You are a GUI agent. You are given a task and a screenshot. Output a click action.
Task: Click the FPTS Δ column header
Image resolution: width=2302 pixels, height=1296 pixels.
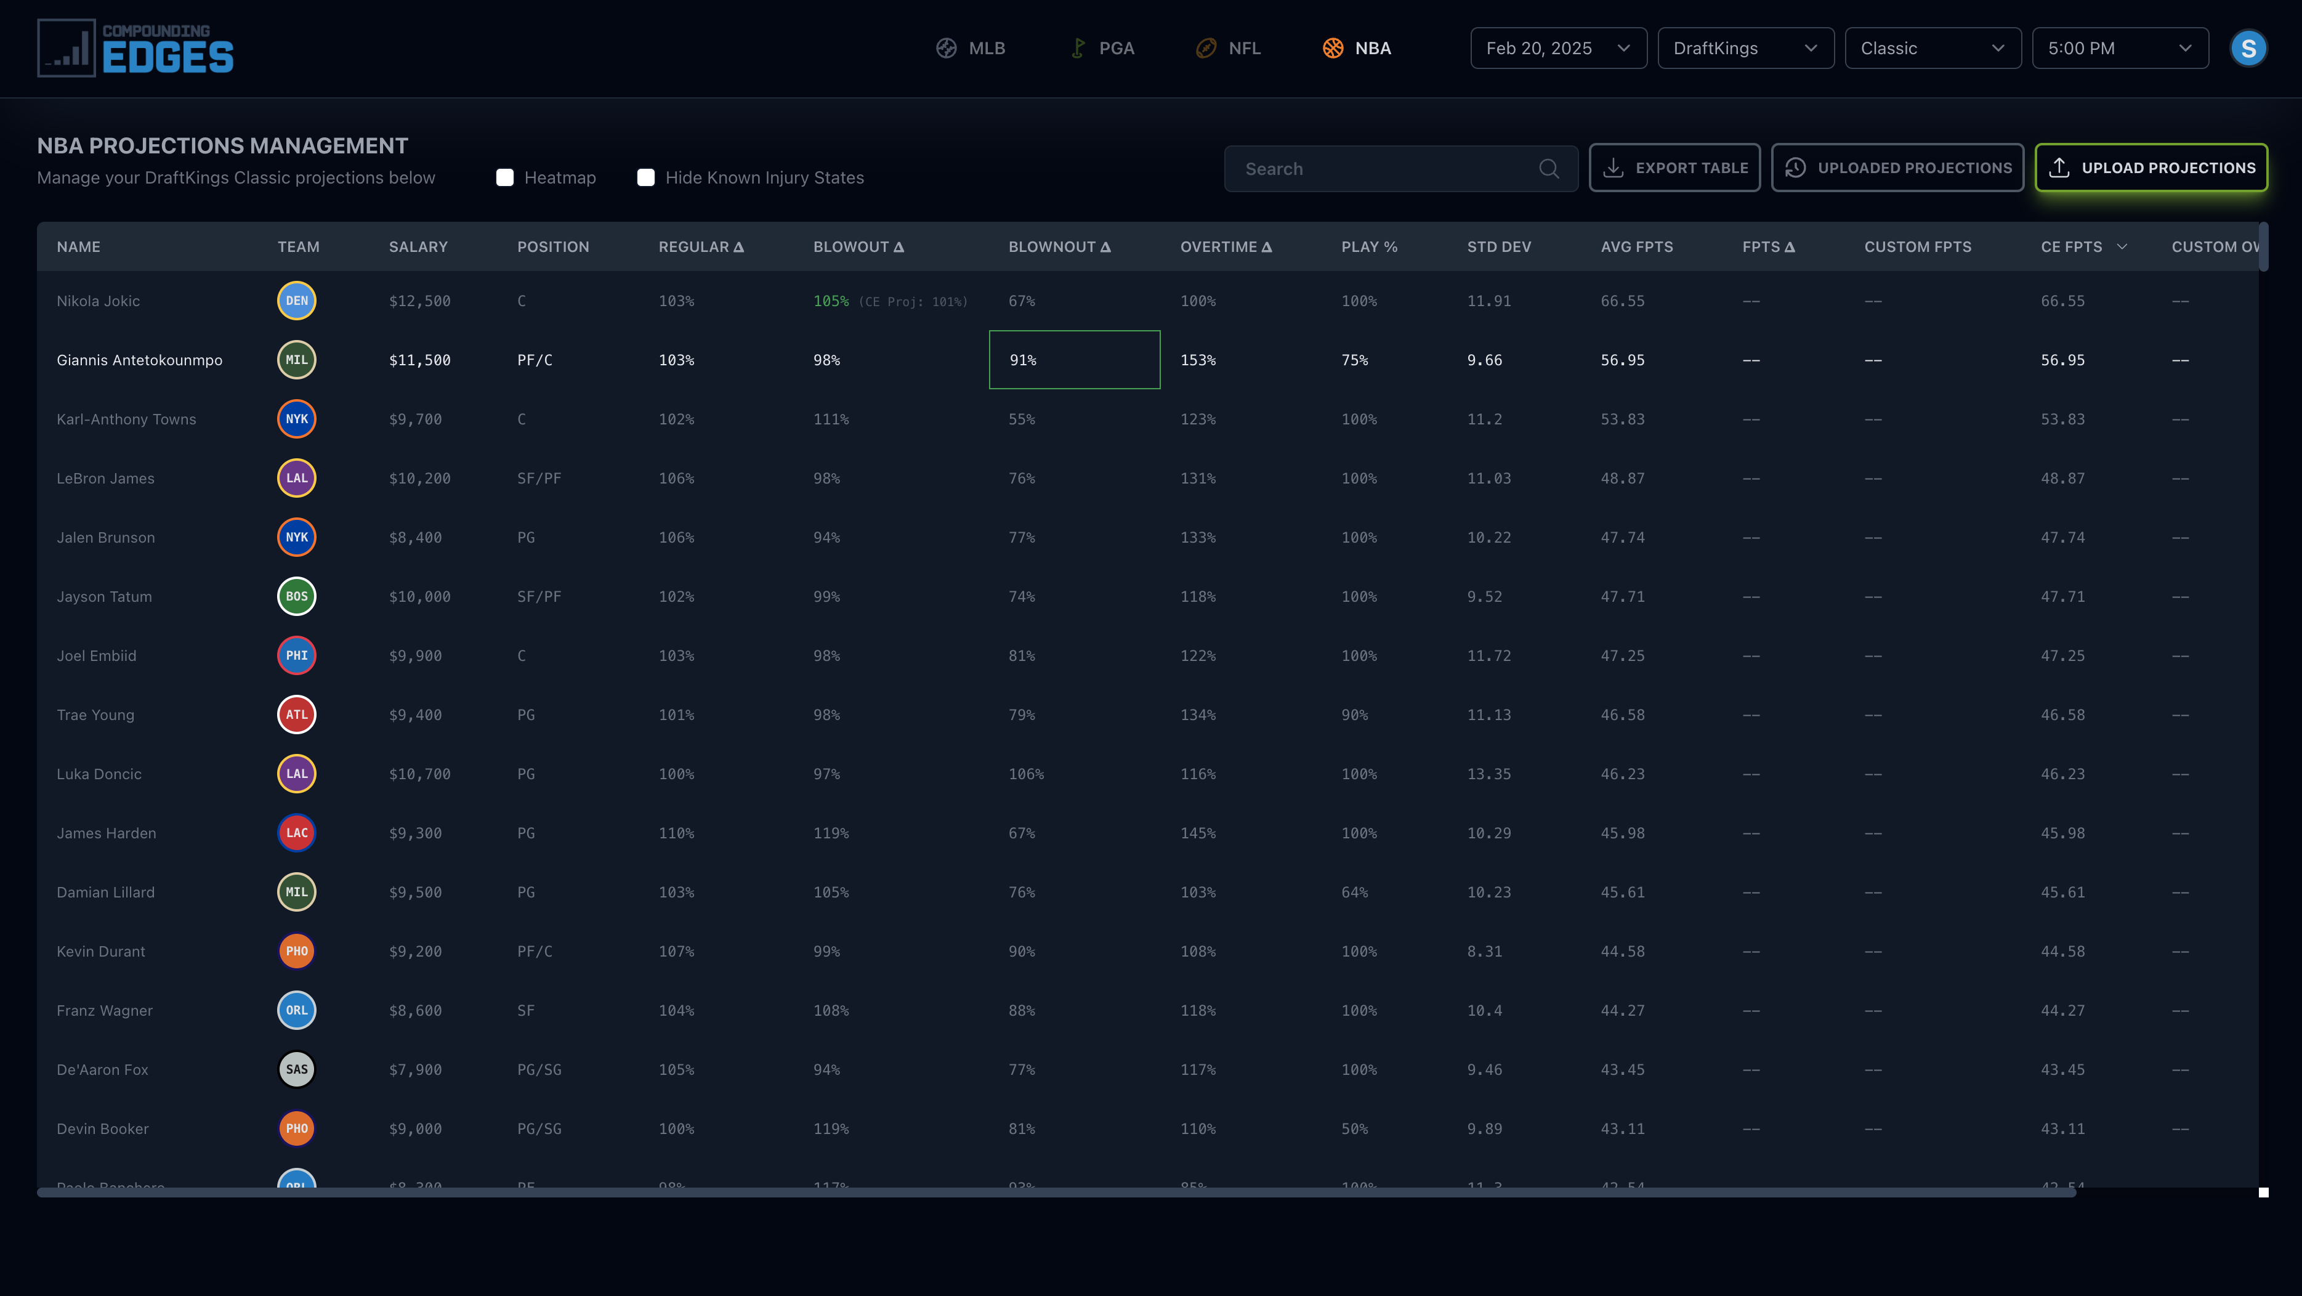click(1769, 246)
